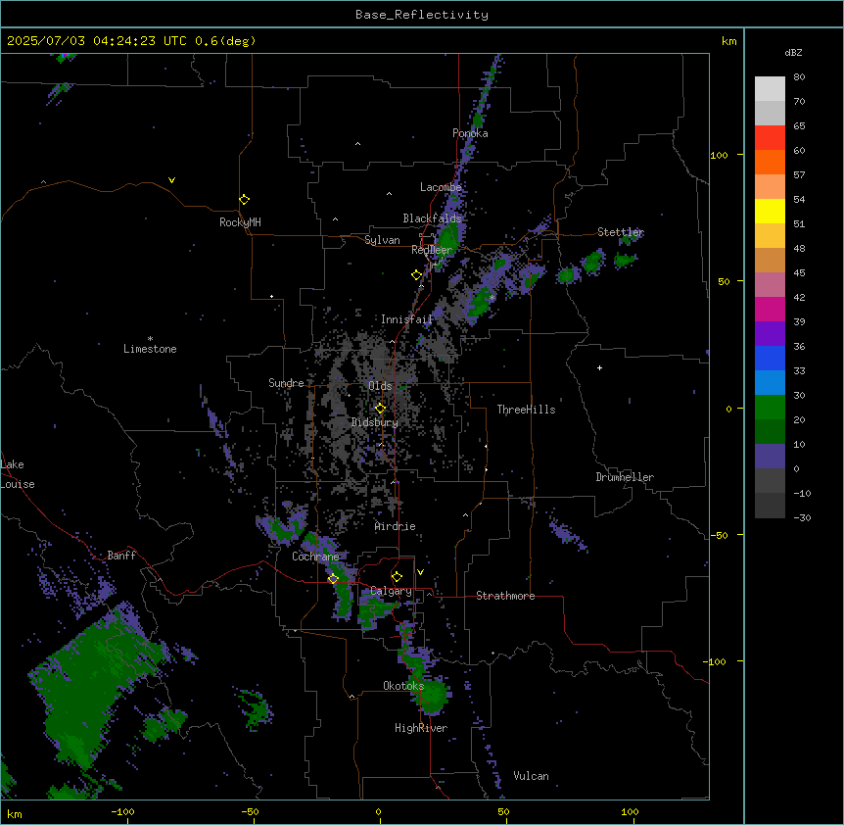The image size is (844, 825).
Task: Click the 80 value on the dBZ legend
Action: pos(799,77)
